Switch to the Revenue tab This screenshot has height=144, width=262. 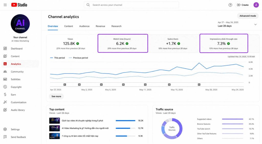pyautogui.click(x=100, y=26)
